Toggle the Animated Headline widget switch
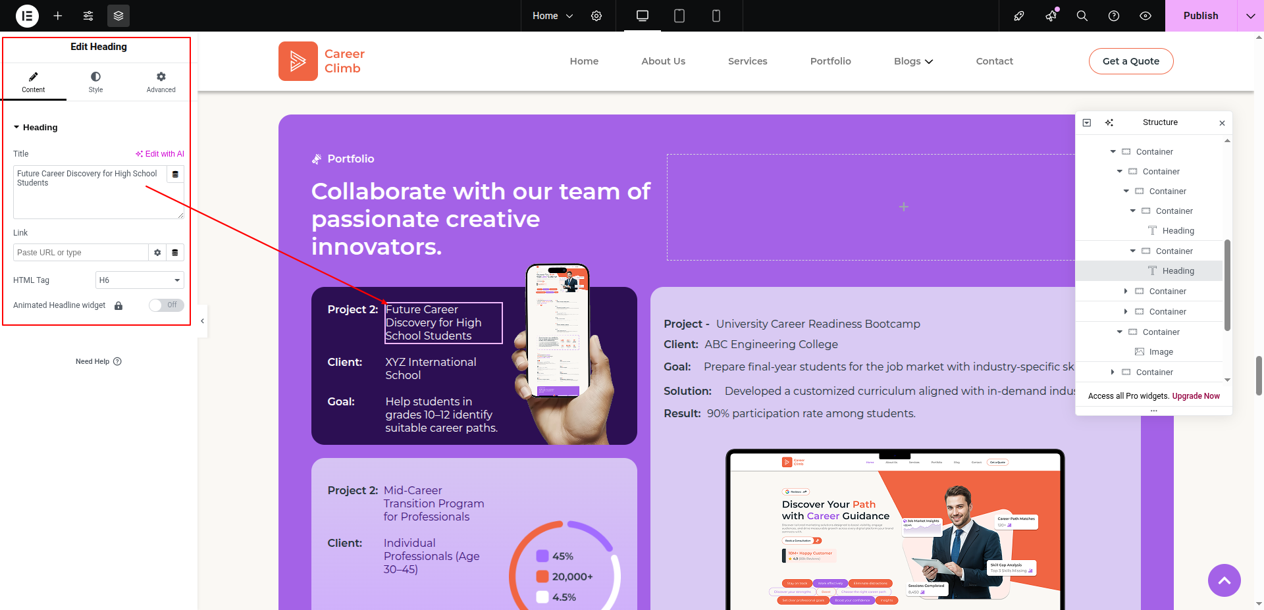This screenshot has height=610, width=1264. click(x=166, y=305)
